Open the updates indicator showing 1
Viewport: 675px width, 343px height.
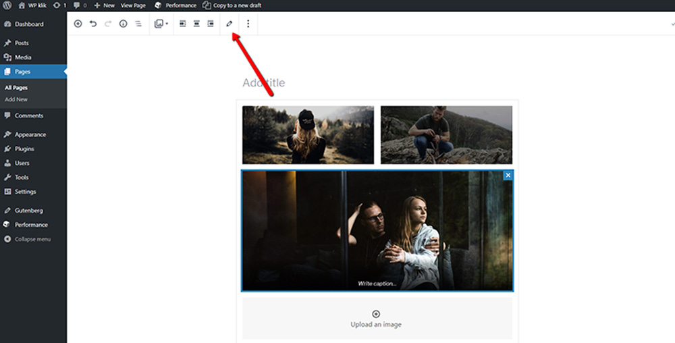pyautogui.click(x=60, y=5)
